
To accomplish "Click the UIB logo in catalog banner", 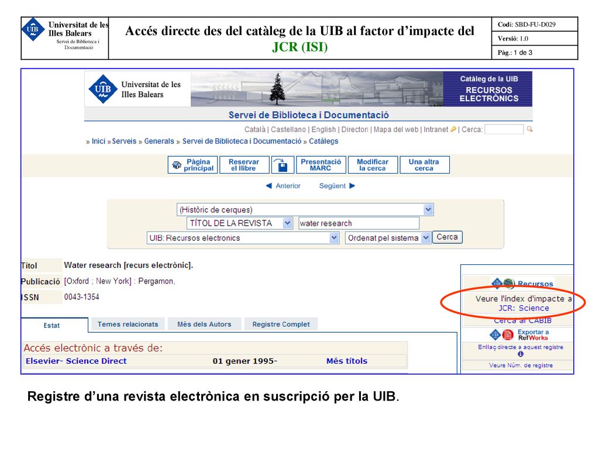I will pyautogui.click(x=102, y=89).
